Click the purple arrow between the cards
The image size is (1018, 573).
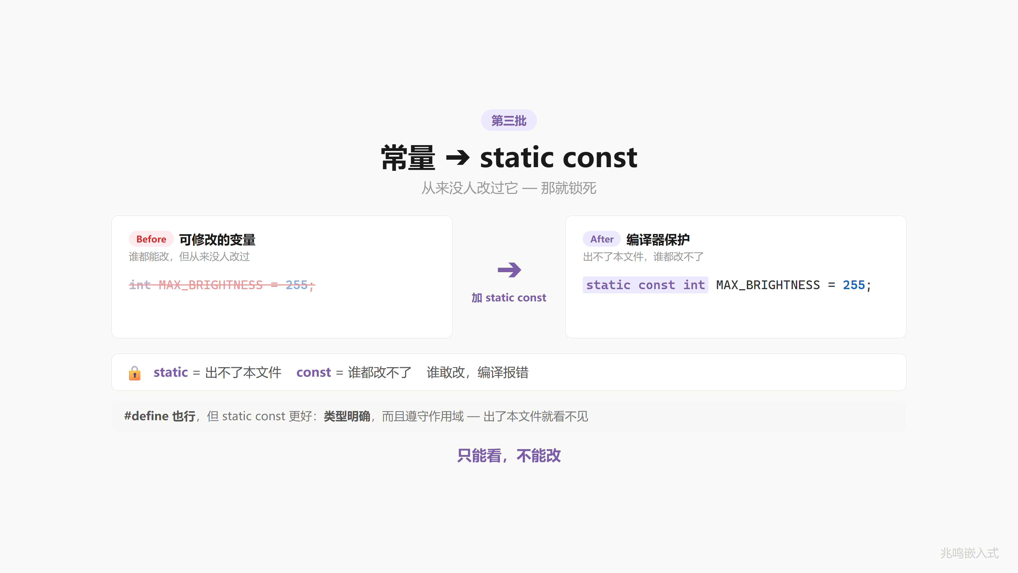(x=509, y=270)
